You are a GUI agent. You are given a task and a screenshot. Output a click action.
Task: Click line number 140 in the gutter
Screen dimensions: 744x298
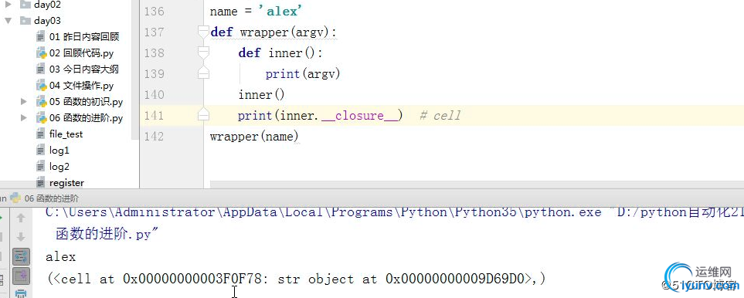(155, 95)
